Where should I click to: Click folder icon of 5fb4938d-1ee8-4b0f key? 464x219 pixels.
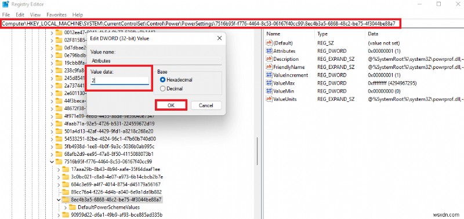[x=59, y=147]
